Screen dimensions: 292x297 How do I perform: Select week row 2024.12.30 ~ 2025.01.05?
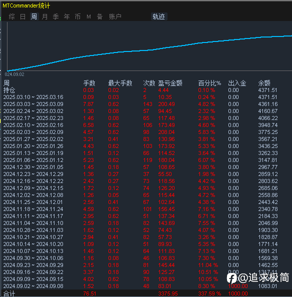click(146, 167)
